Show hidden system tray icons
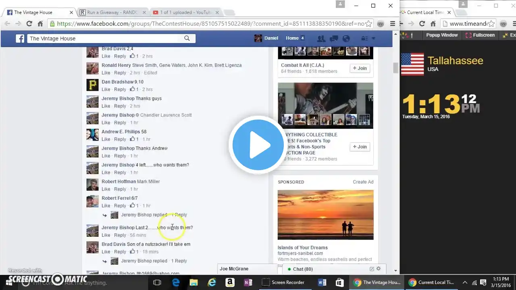The image size is (516, 290). coord(465,282)
